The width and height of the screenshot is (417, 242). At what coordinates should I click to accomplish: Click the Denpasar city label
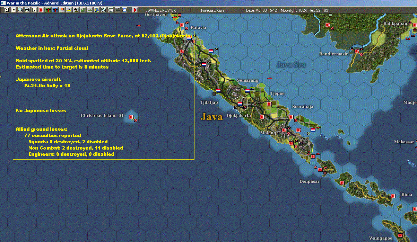click(x=310, y=181)
